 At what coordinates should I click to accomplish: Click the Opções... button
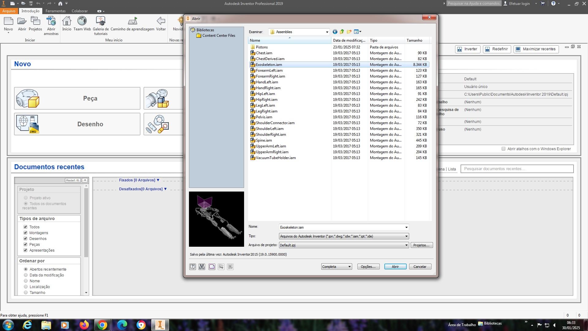(x=368, y=267)
